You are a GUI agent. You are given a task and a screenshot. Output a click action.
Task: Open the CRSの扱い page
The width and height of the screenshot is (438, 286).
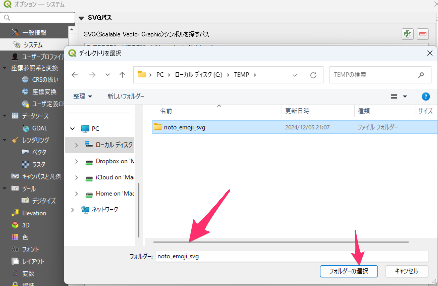point(45,80)
